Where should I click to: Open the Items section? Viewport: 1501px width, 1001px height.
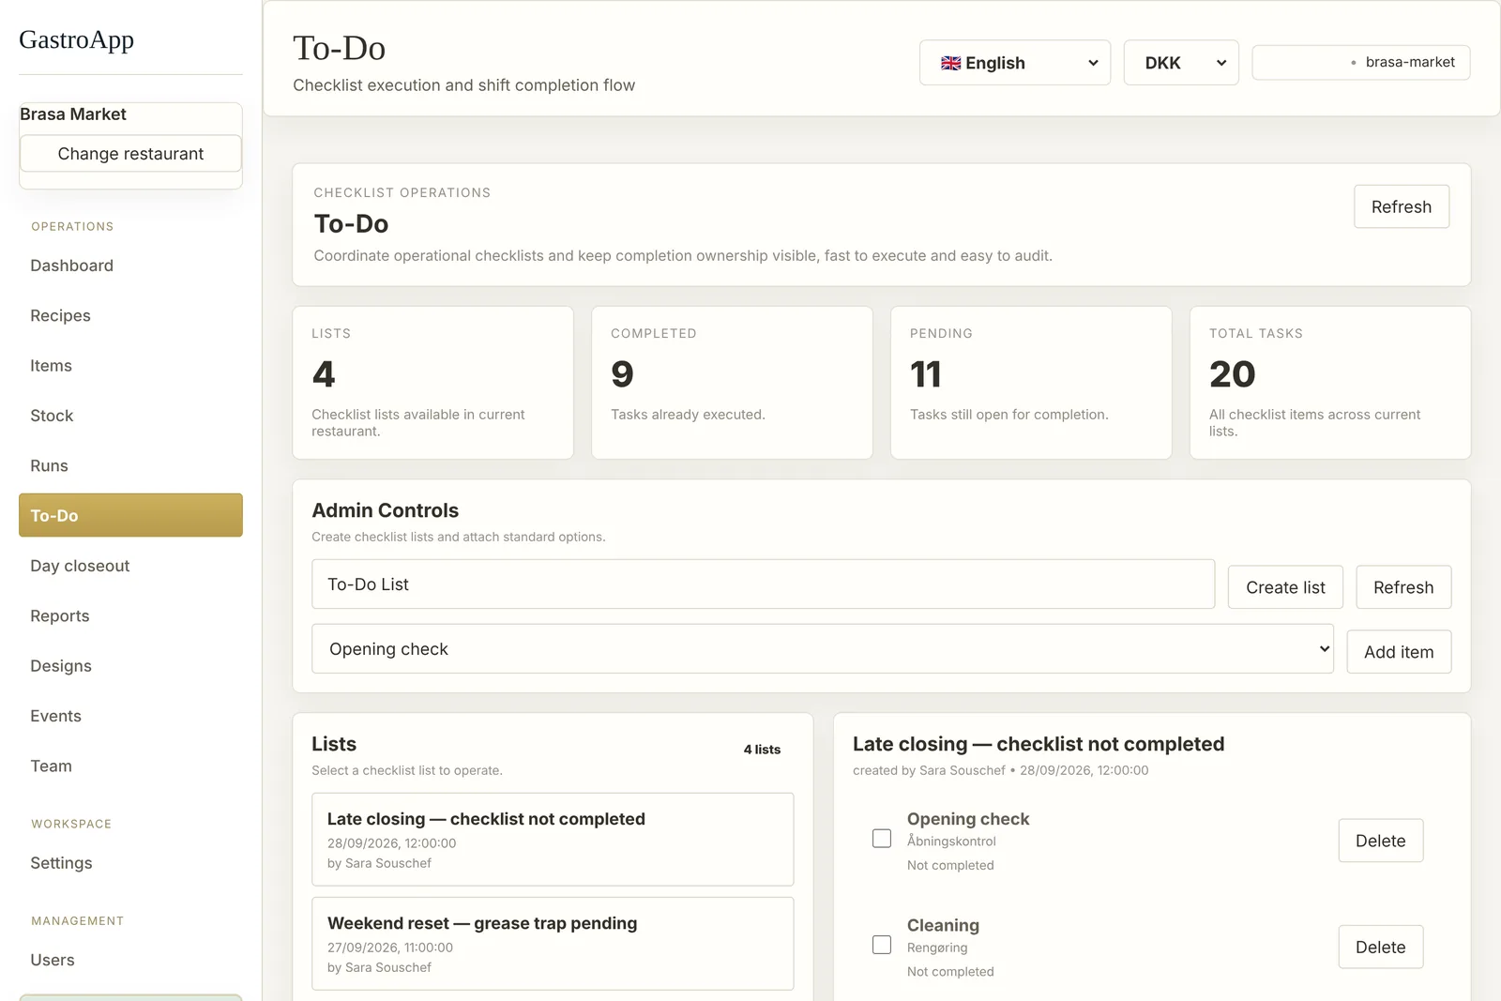tap(130, 366)
